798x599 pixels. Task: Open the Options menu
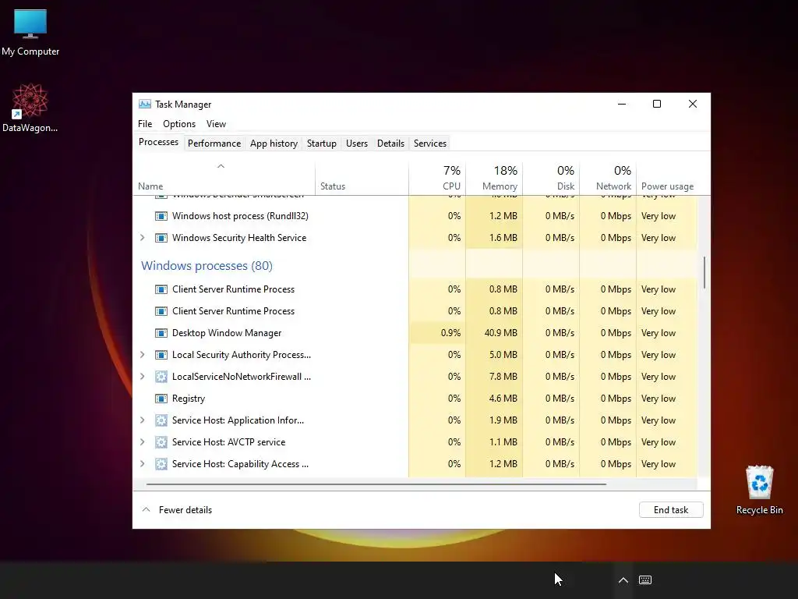[179, 124]
